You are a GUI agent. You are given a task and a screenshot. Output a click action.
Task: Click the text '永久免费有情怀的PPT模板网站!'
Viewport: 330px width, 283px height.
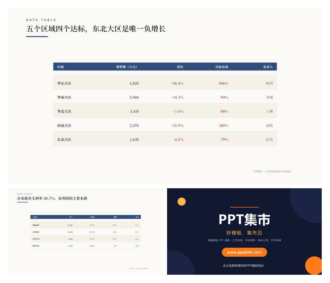[x=243, y=266]
